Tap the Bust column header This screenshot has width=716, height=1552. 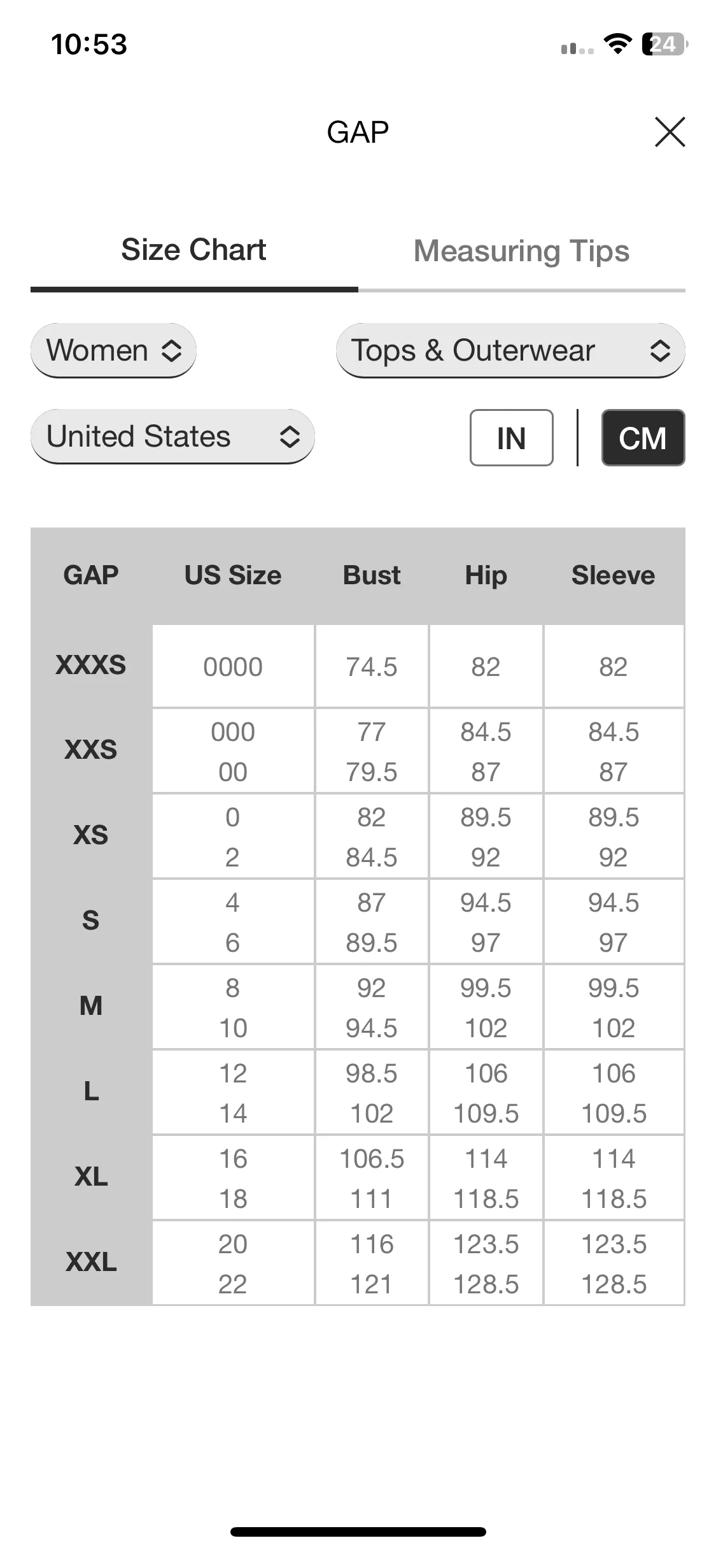[372, 575]
